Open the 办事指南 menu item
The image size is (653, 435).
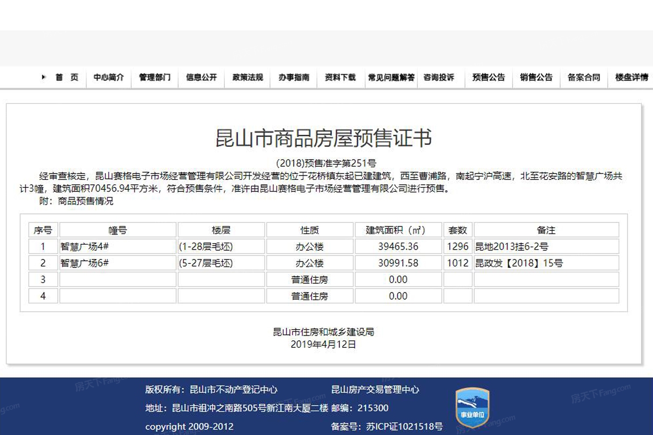coord(294,77)
